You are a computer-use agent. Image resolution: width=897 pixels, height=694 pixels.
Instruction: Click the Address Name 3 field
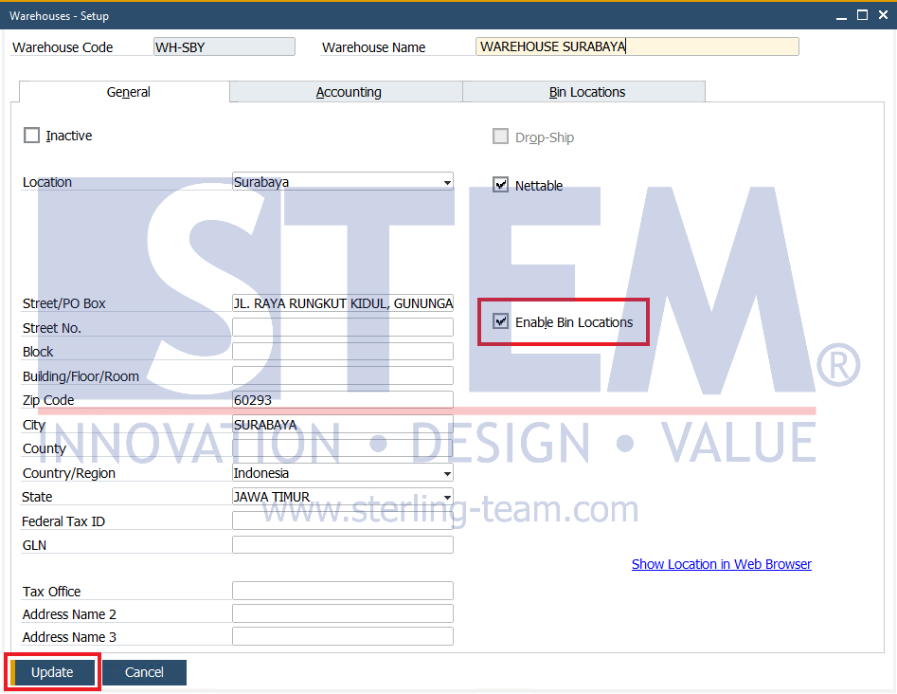click(x=343, y=636)
